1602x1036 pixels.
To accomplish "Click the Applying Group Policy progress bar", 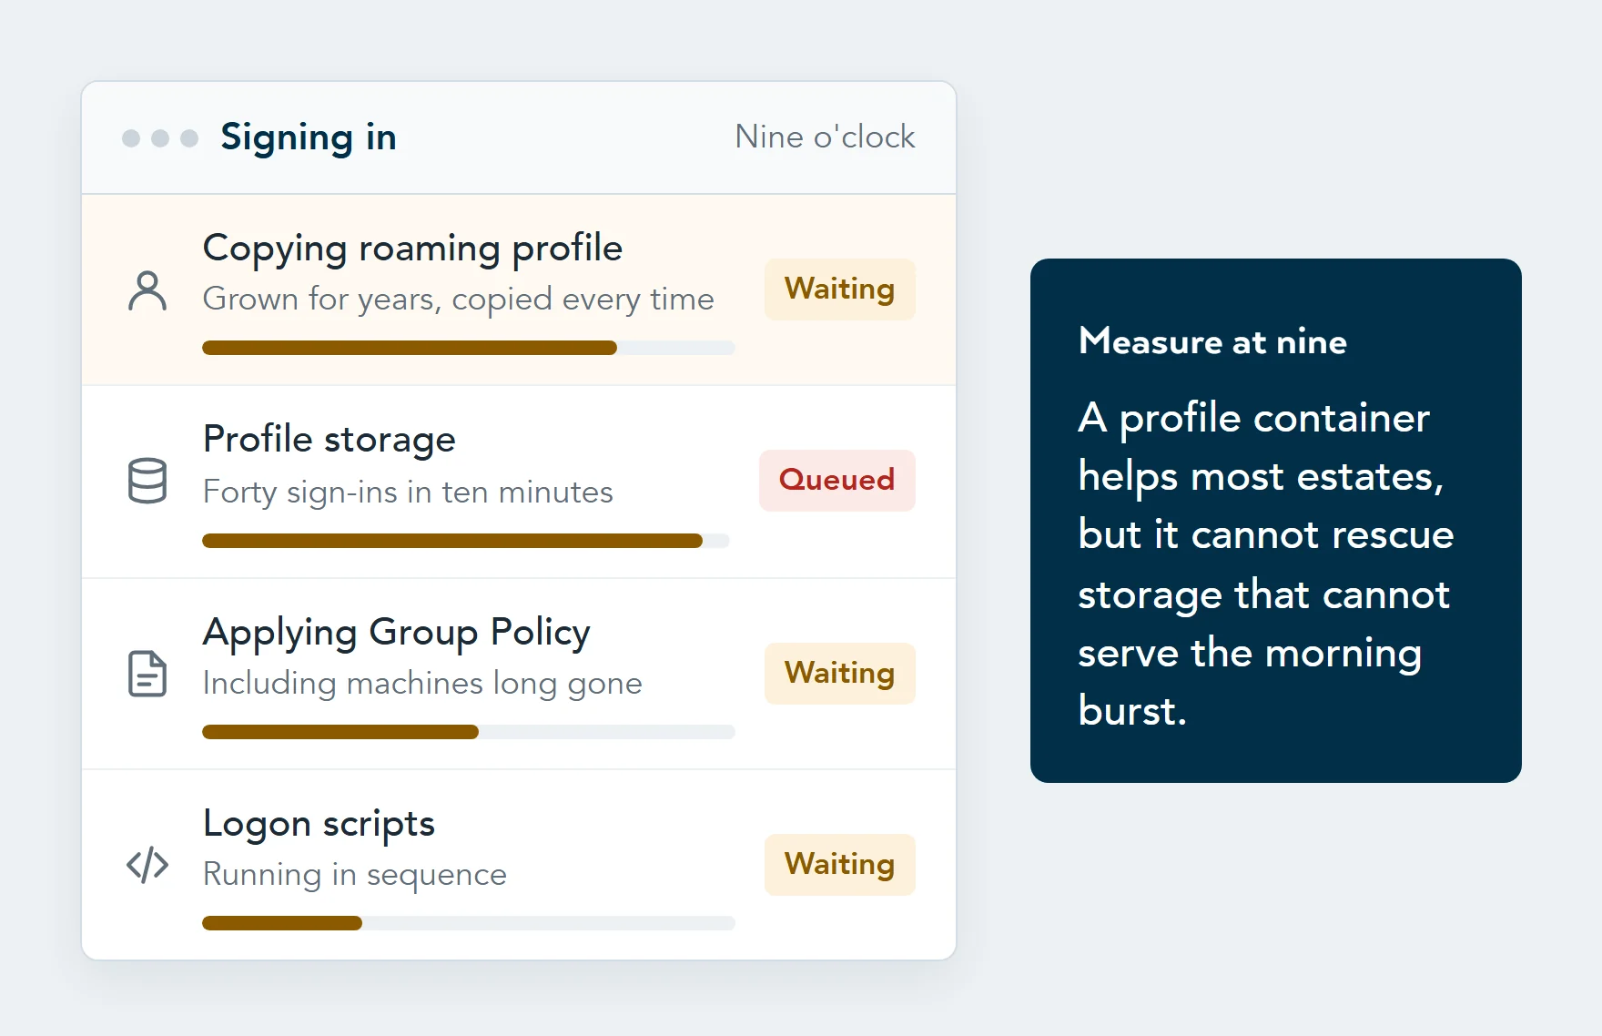I will (x=468, y=732).
